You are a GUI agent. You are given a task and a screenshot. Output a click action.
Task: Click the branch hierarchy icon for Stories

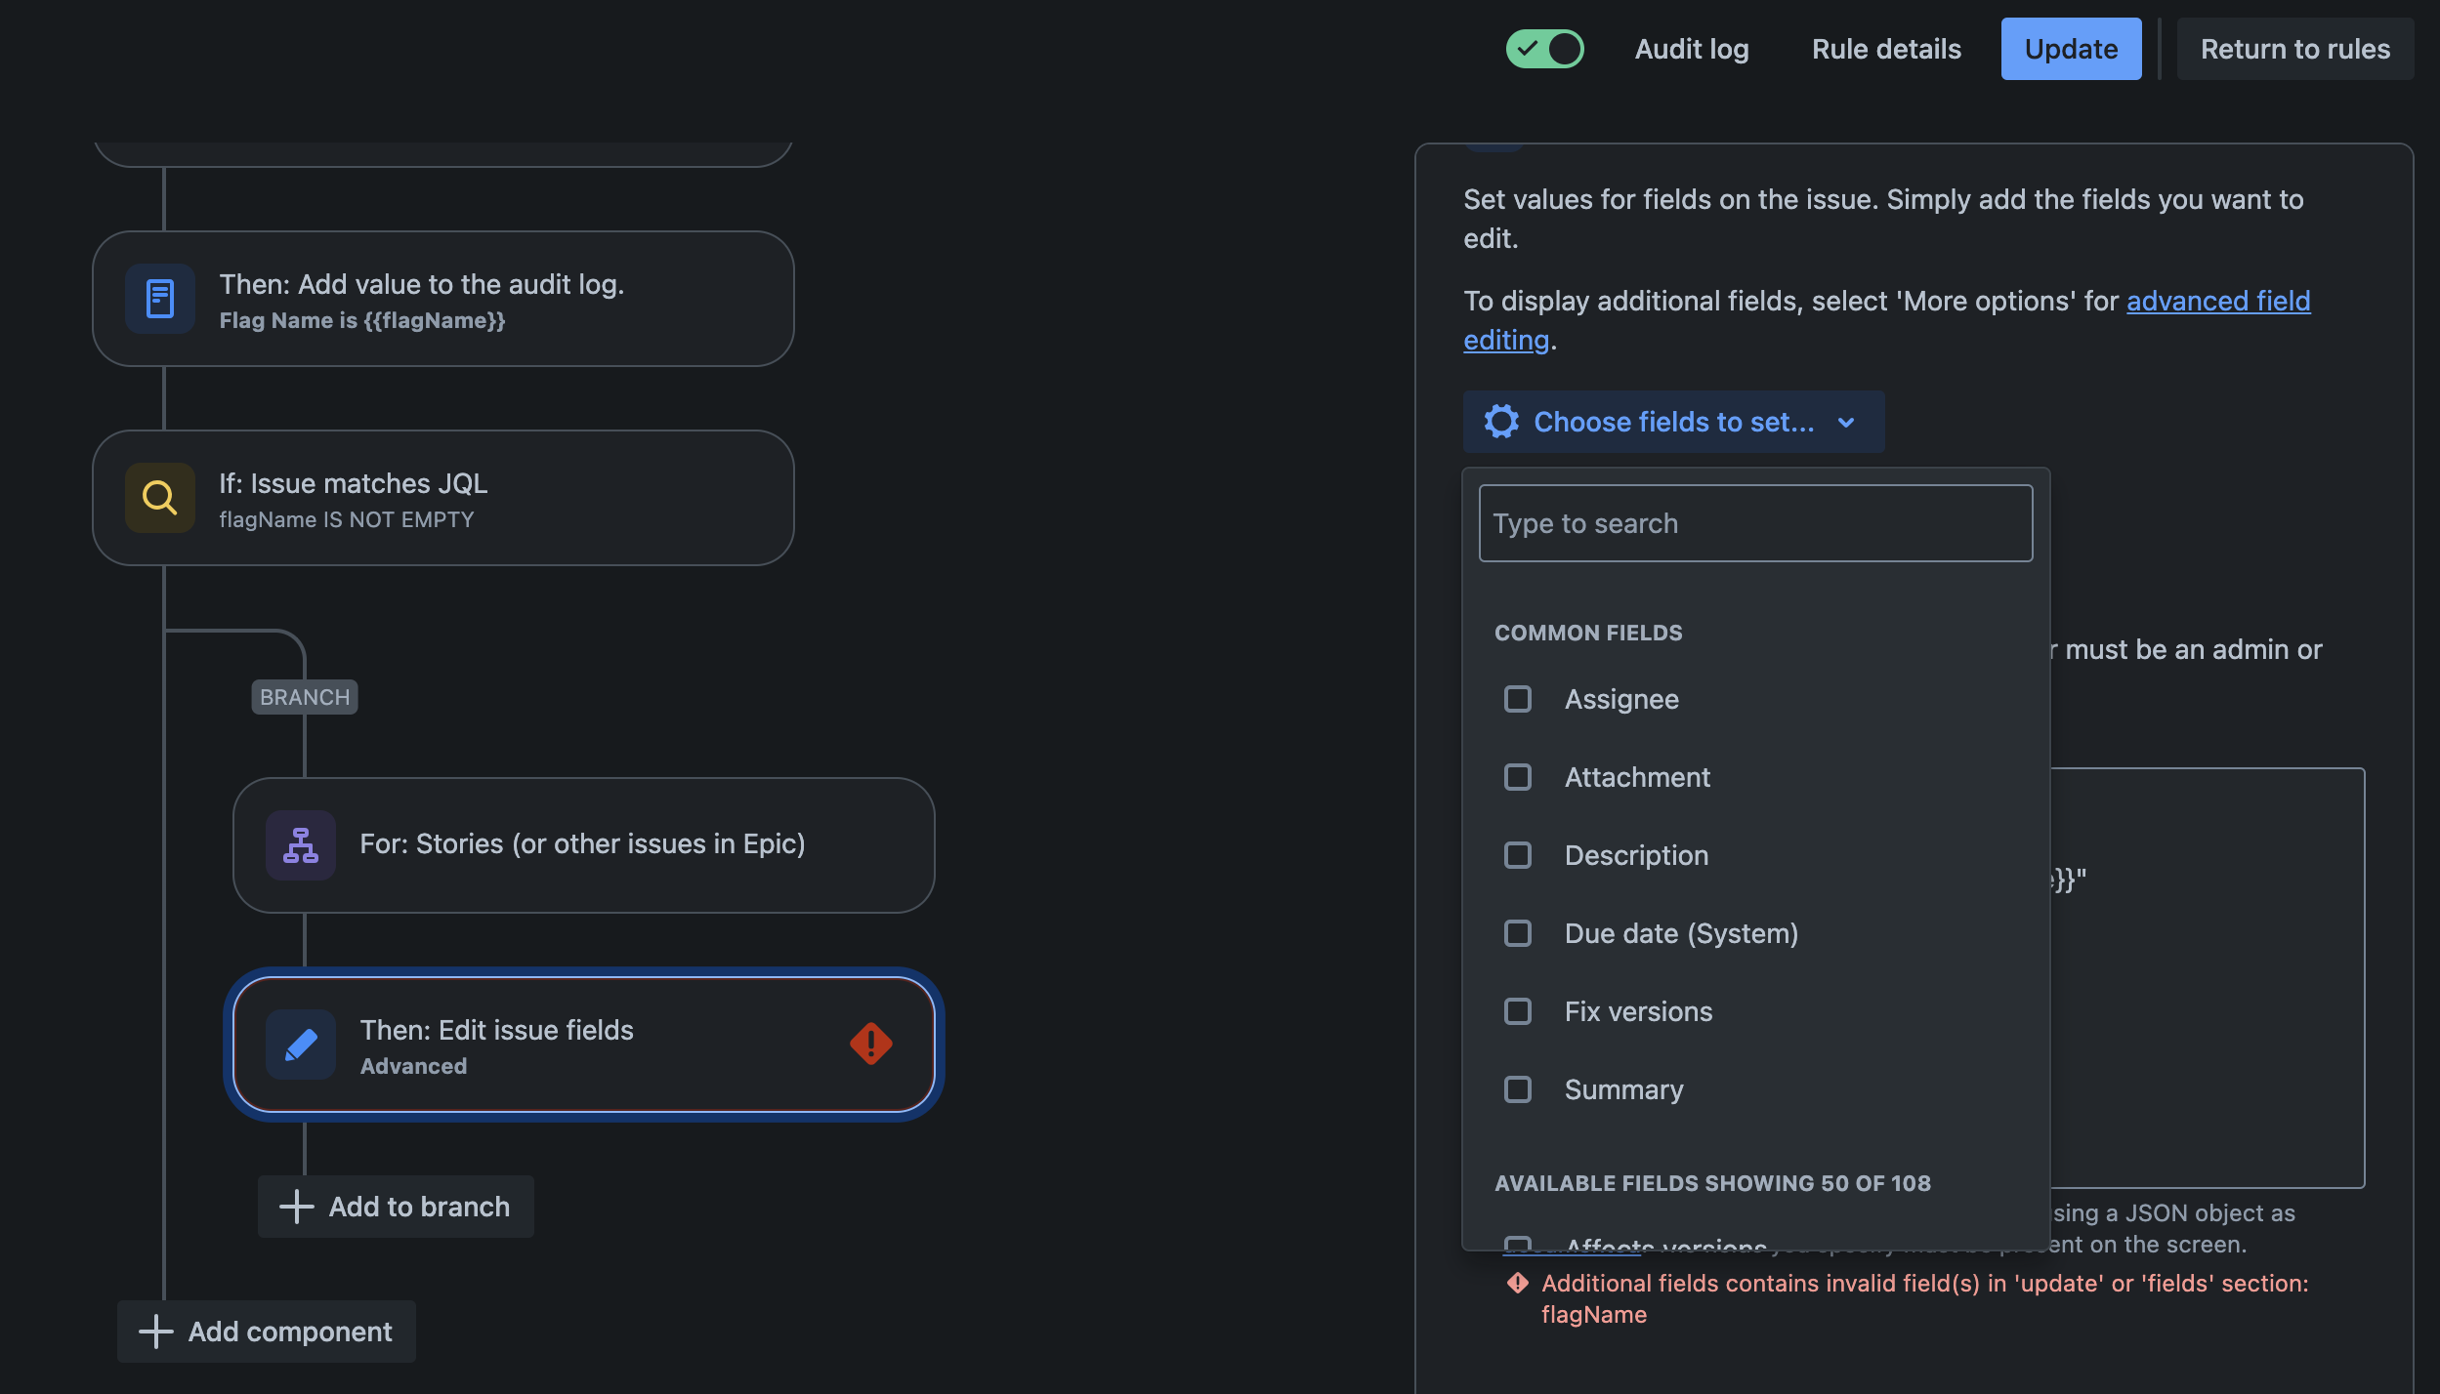[x=301, y=845]
